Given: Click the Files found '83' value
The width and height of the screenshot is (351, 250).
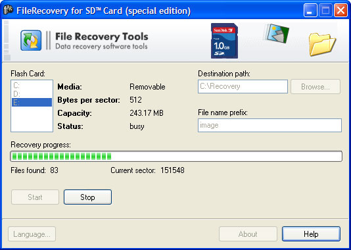Looking at the screenshot, I should [x=54, y=170].
